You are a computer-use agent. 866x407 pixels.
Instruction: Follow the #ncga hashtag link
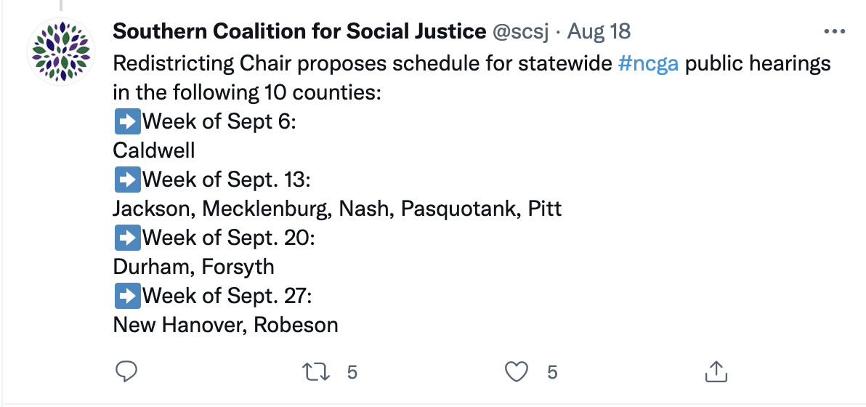648,63
